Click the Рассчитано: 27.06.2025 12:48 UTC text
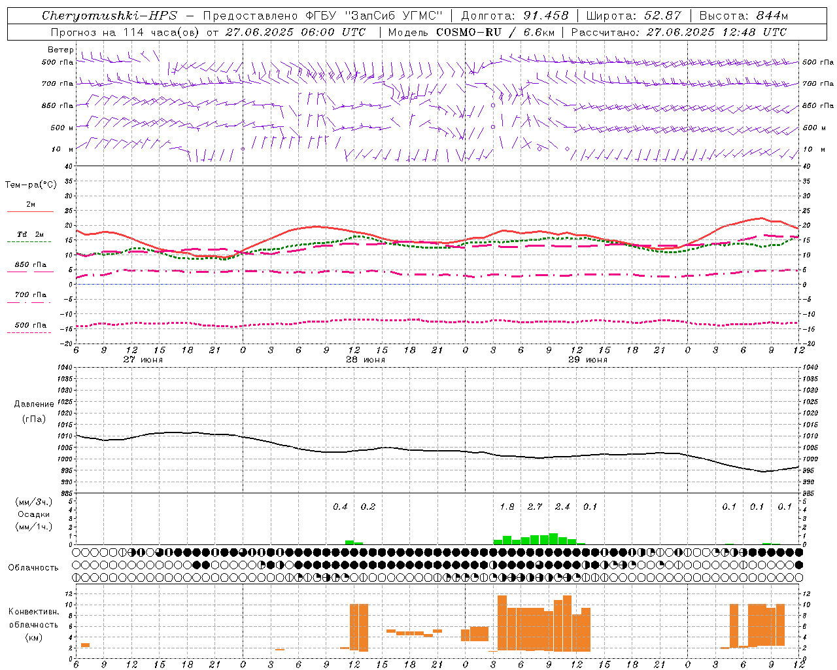The width and height of the screenshot is (837, 670). pos(679,32)
